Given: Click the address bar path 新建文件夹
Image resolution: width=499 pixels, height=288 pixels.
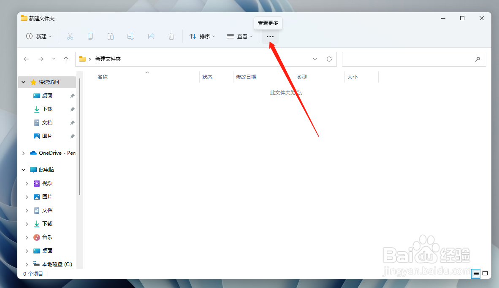Looking at the screenshot, I should (108, 59).
